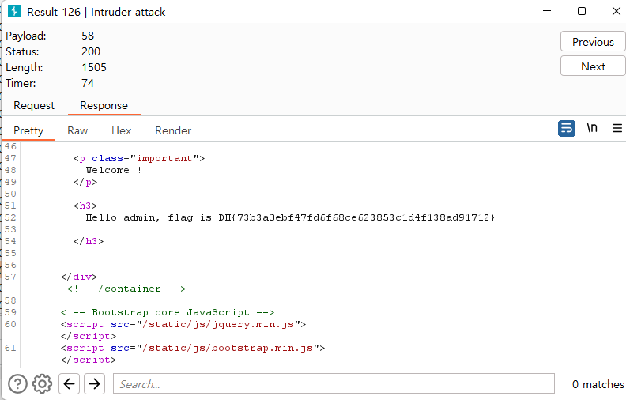Click the Burp lightning bolt title icon

point(14,11)
